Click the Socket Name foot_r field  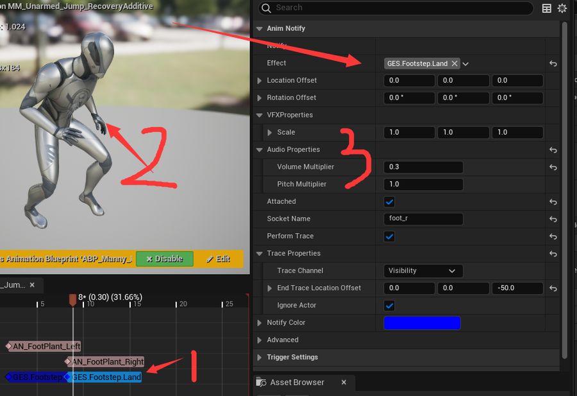423,219
